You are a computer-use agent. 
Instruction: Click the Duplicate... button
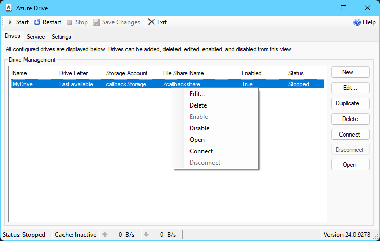pyautogui.click(x=350, y=103)
